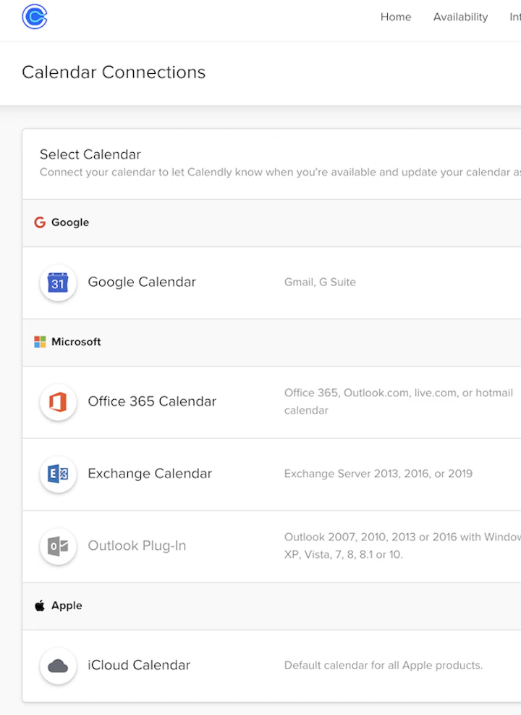
Task: Click the "Gmail, G Suite" description text
Action: (320, 283)
